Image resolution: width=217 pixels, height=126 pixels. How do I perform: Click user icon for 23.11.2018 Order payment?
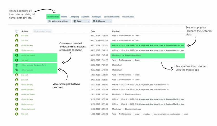tap(17, 89)
